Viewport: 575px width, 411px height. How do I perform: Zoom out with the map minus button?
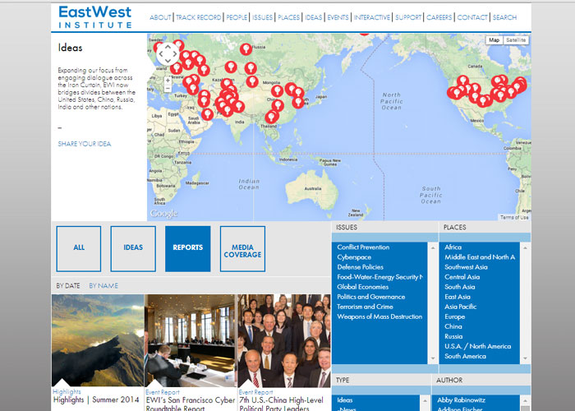[168, 89]
